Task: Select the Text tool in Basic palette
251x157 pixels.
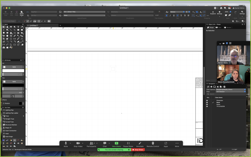Action: 18,27
